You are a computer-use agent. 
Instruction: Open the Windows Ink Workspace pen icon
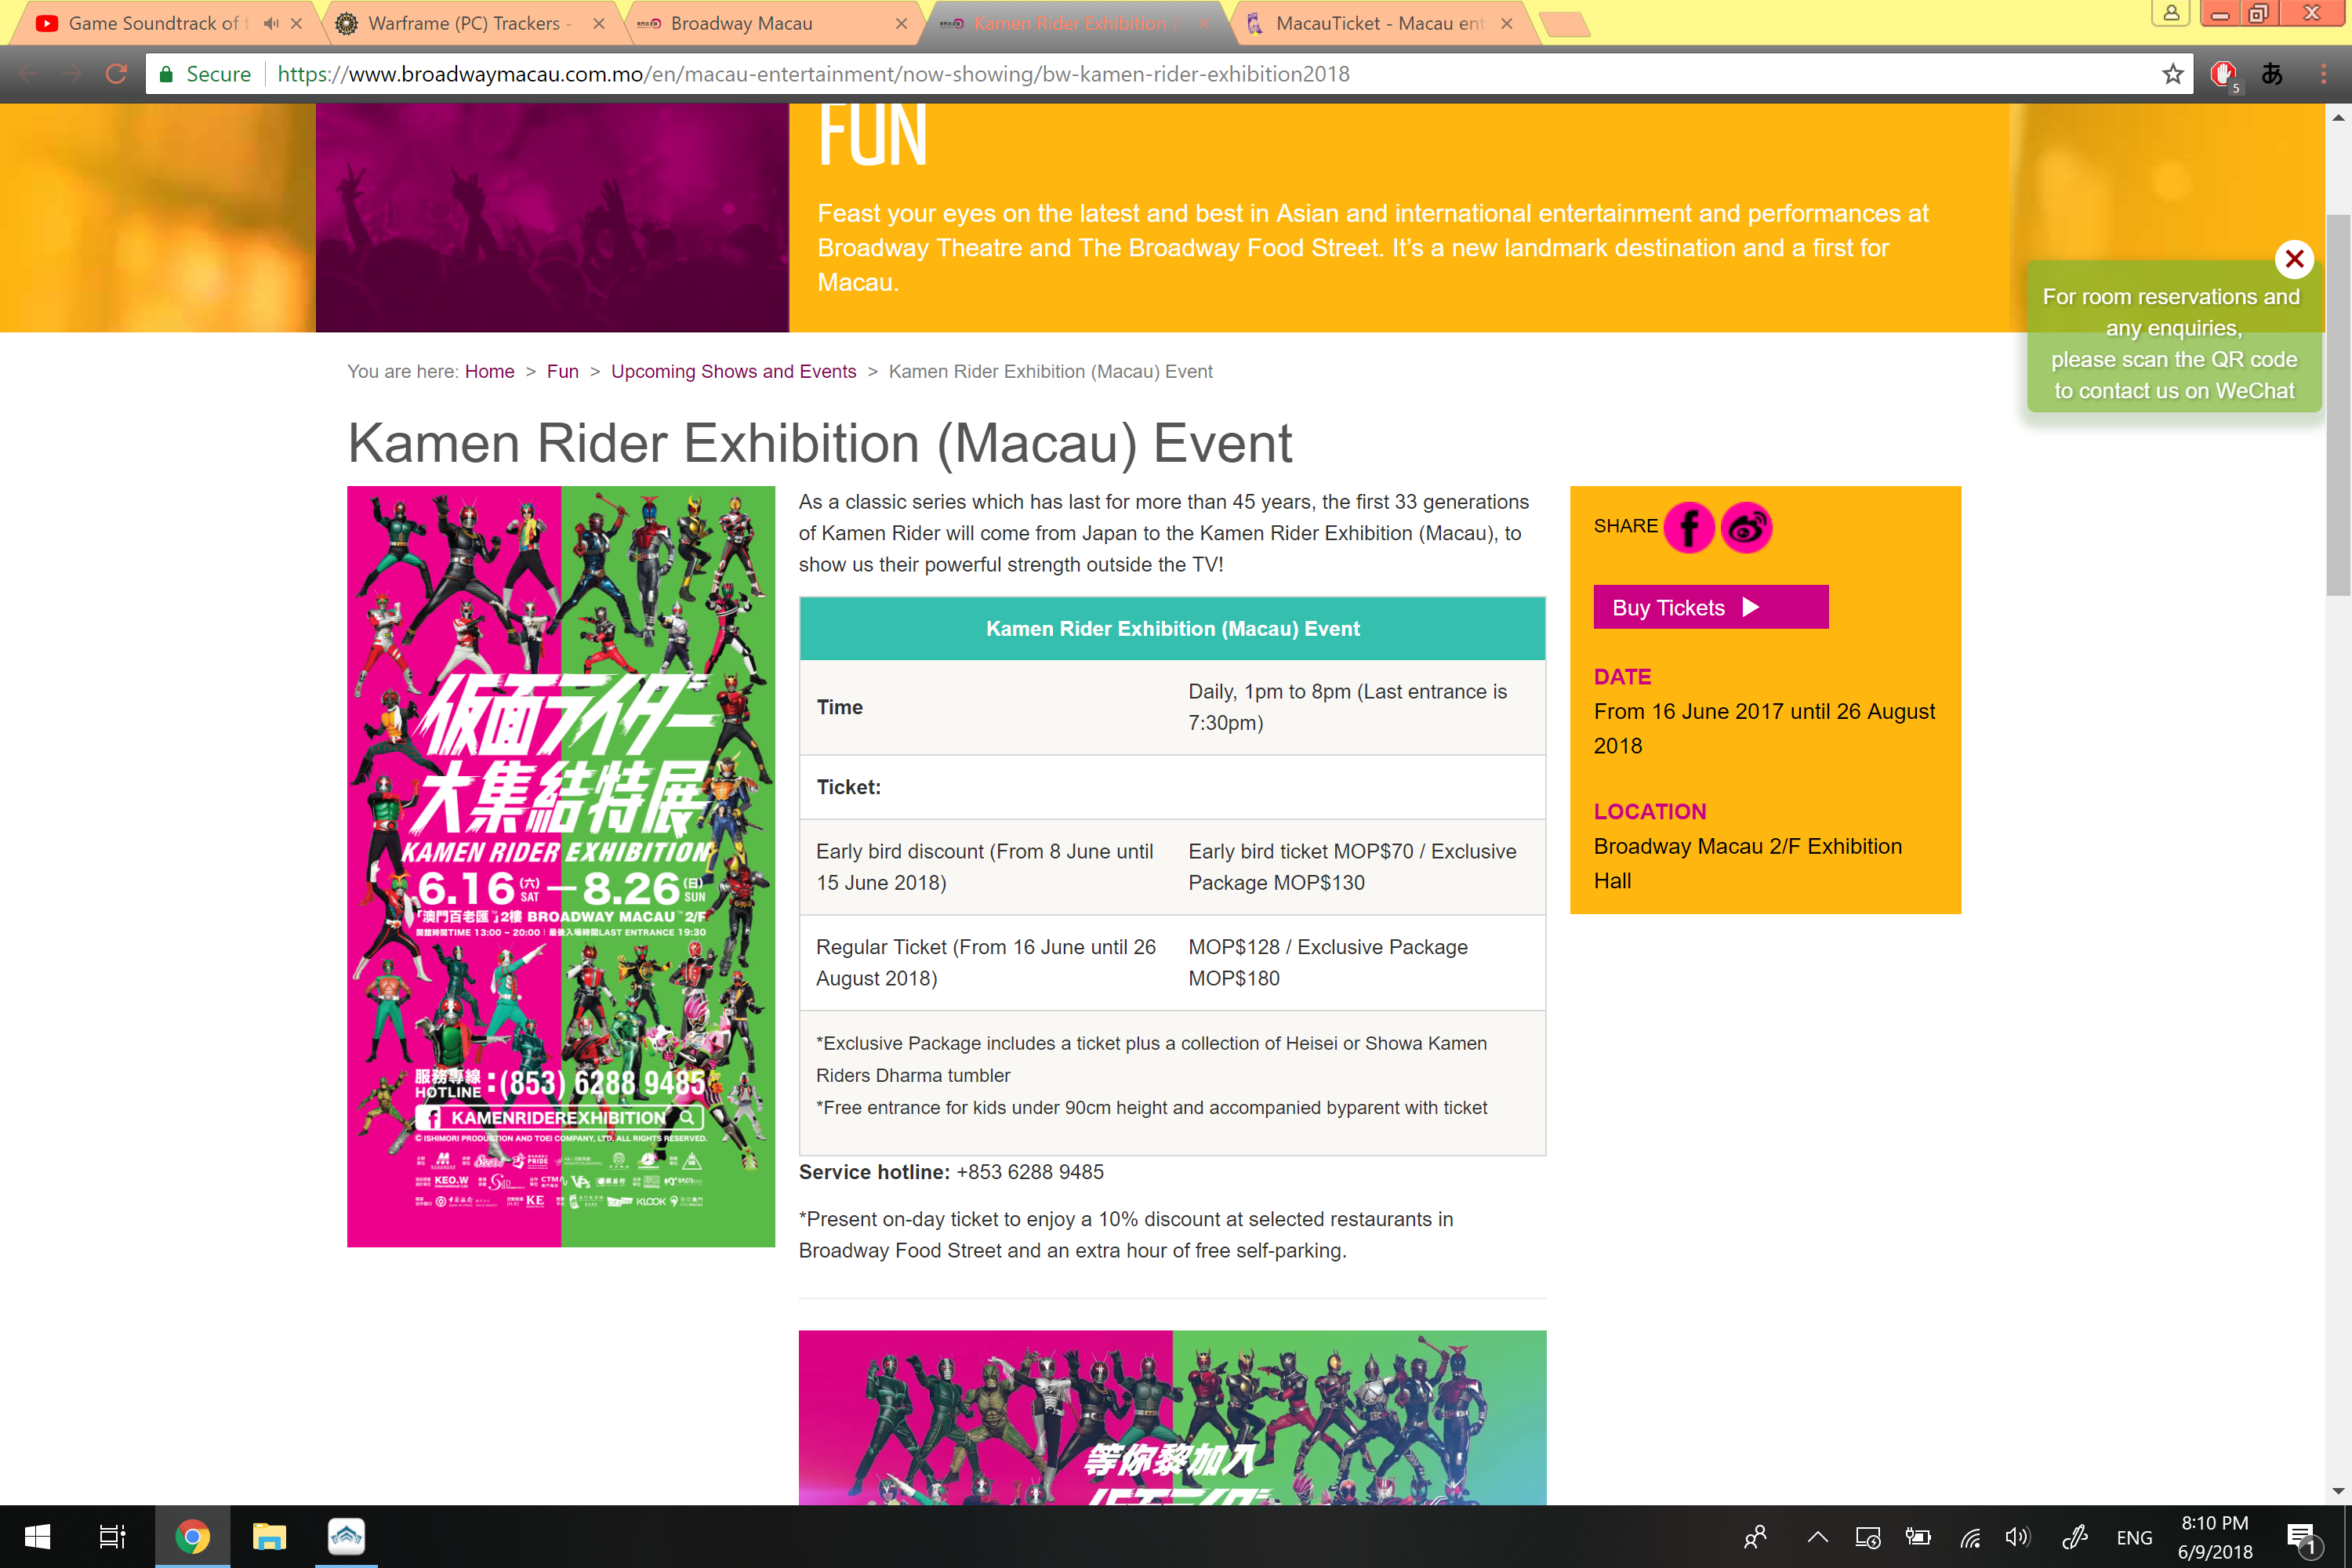click(2075, 1537)
